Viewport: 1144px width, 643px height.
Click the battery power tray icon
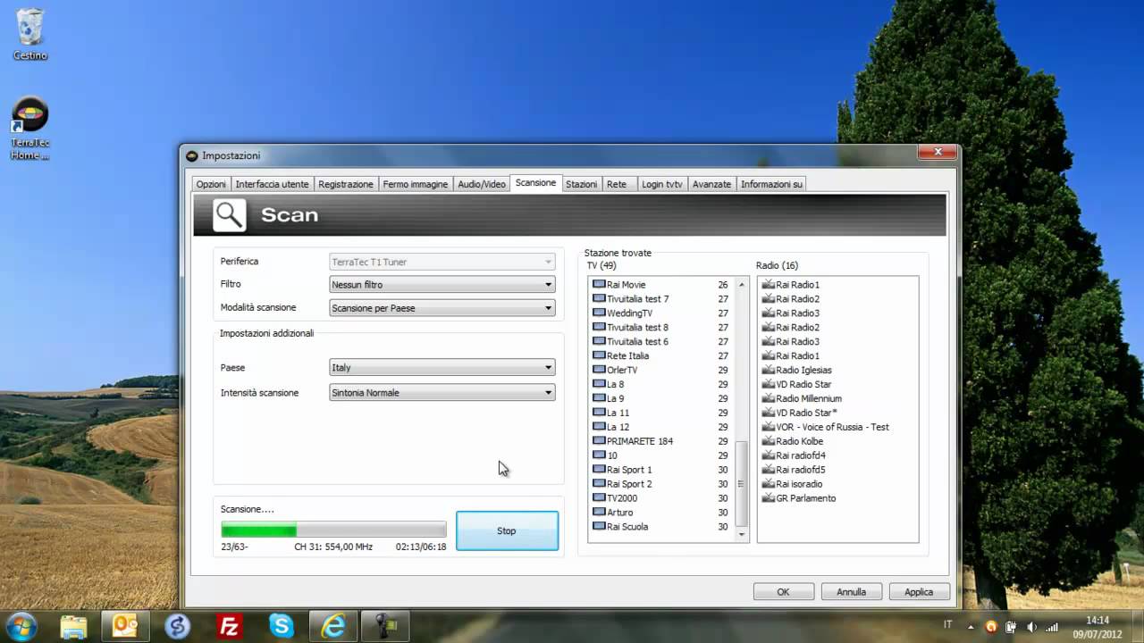tap(1011, 627)
